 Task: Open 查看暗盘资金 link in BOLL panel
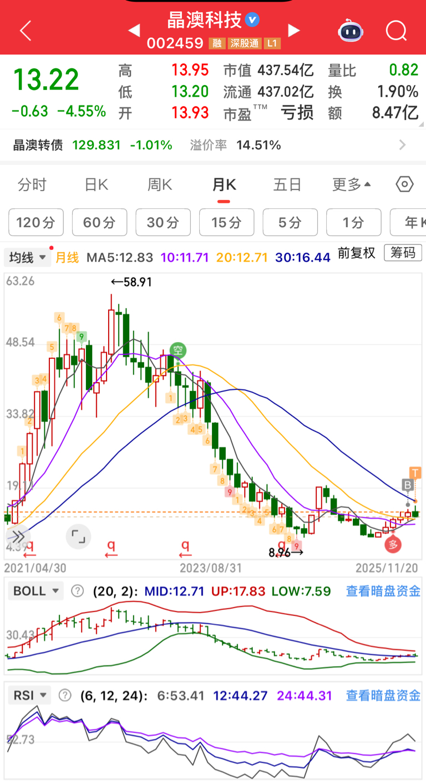[x=383, y=591]
